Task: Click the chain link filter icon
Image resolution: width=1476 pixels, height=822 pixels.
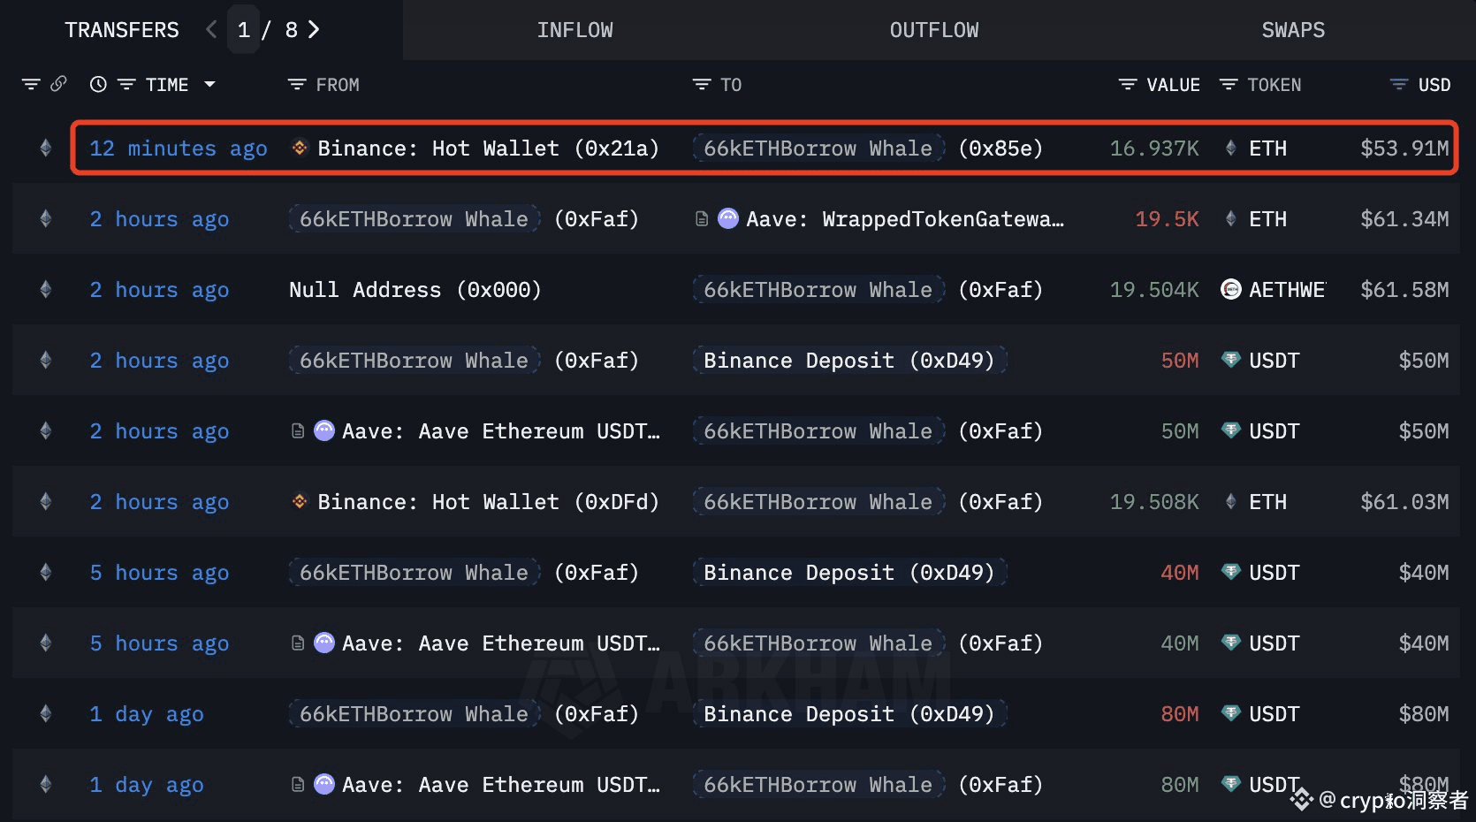Action: tap(58, 84)
